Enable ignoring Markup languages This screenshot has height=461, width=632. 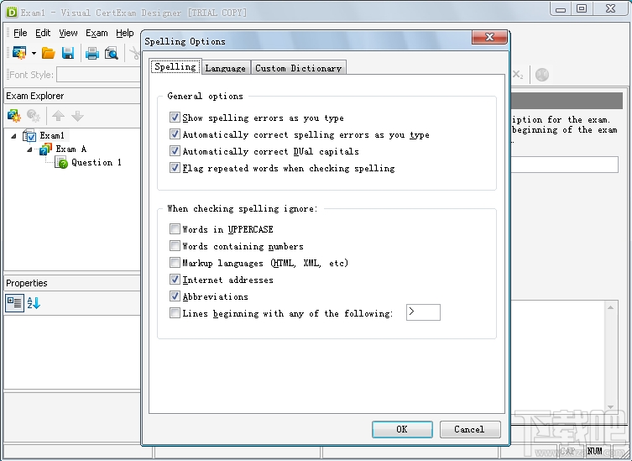pos(175,263)
